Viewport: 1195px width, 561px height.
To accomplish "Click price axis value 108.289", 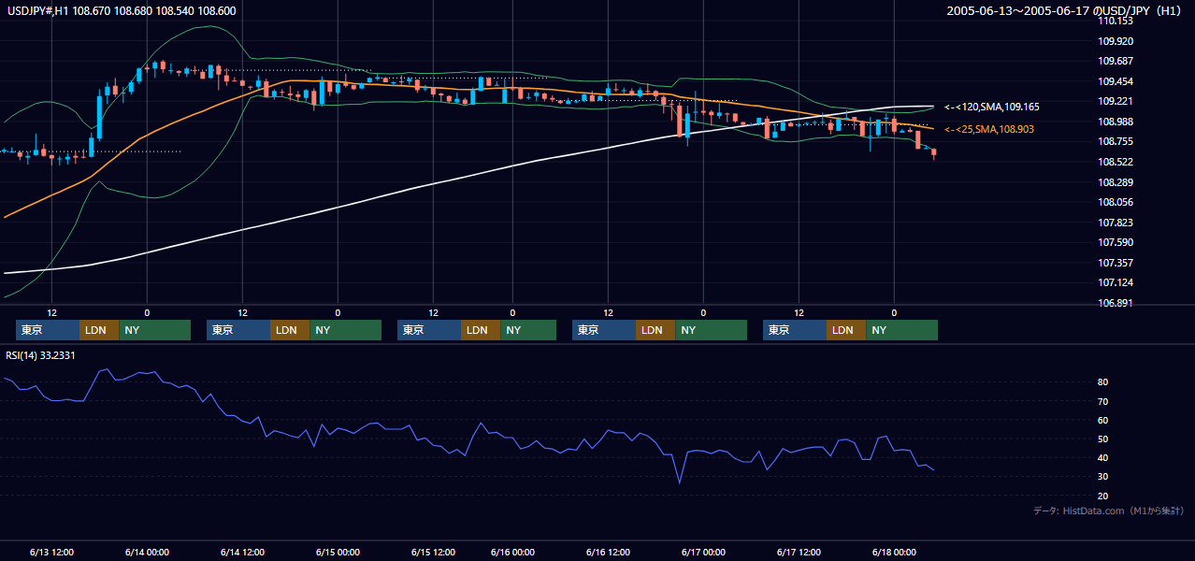I will (x=1116, y=182).
